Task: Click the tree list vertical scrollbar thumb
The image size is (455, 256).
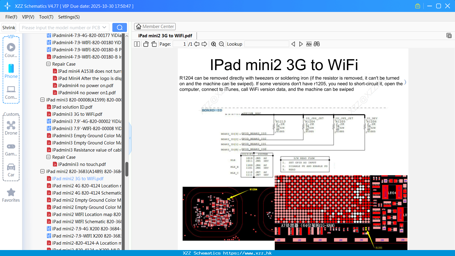Action: click(x=127, y=169)
